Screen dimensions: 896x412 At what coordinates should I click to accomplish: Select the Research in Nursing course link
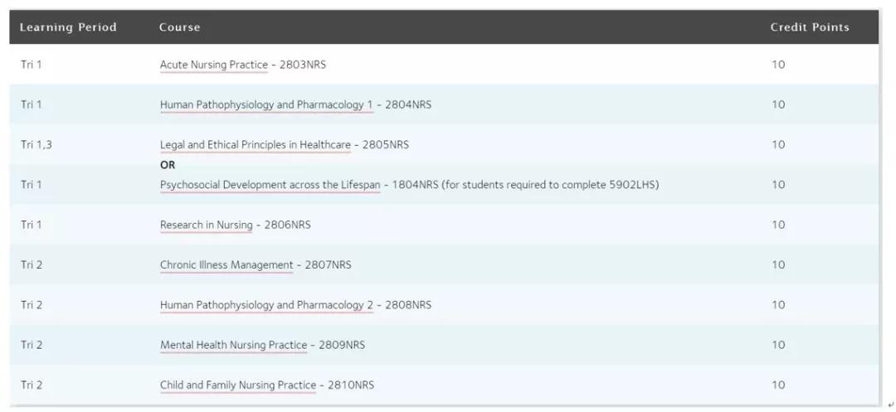click(x=206, y=225)
